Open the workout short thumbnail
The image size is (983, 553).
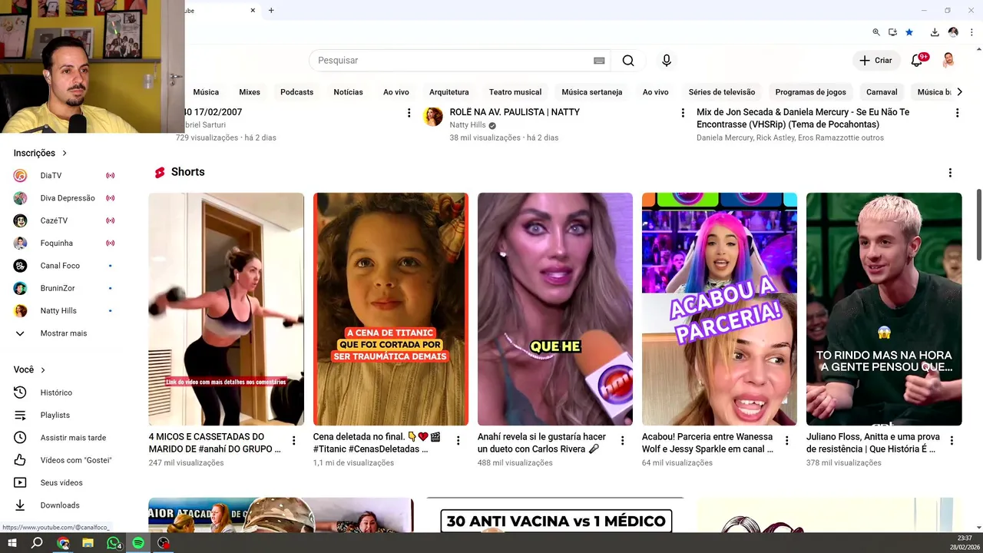point(226,309)
